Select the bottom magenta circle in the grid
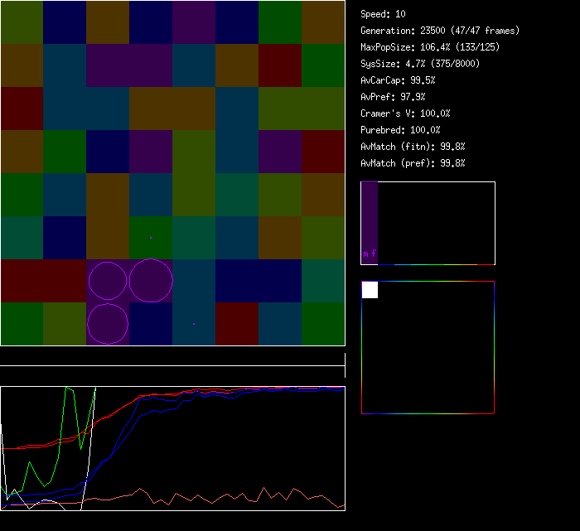The width and height of the screenshot is (580, 531). tap(108, 323)
